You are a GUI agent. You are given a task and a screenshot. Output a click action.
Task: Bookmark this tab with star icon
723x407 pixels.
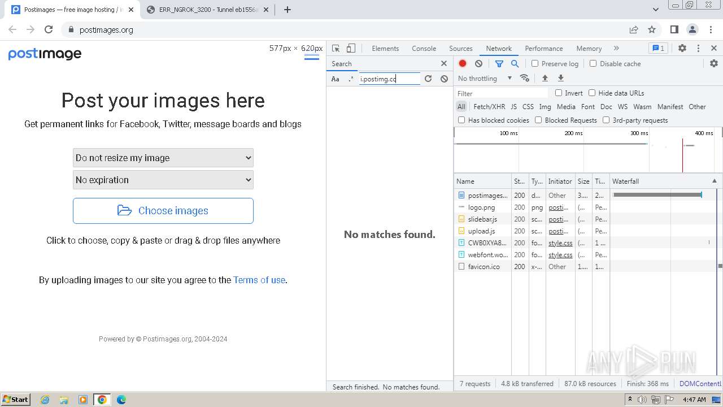(652, 29)
